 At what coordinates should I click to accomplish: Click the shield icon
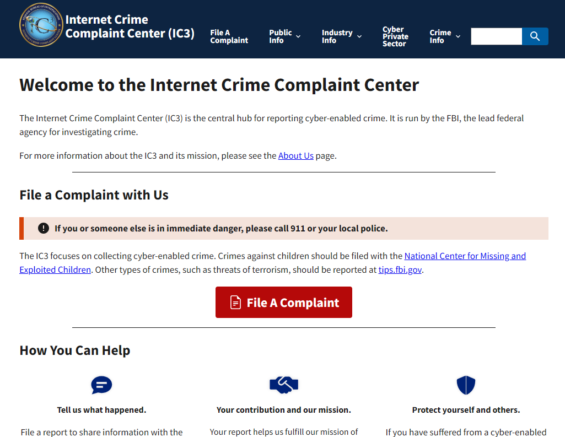pyautogui.click(x=466, y=385)
